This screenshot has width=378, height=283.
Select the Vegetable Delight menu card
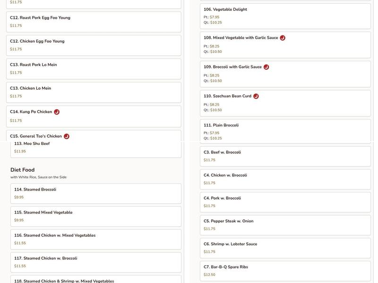click(x=285, y=15)
